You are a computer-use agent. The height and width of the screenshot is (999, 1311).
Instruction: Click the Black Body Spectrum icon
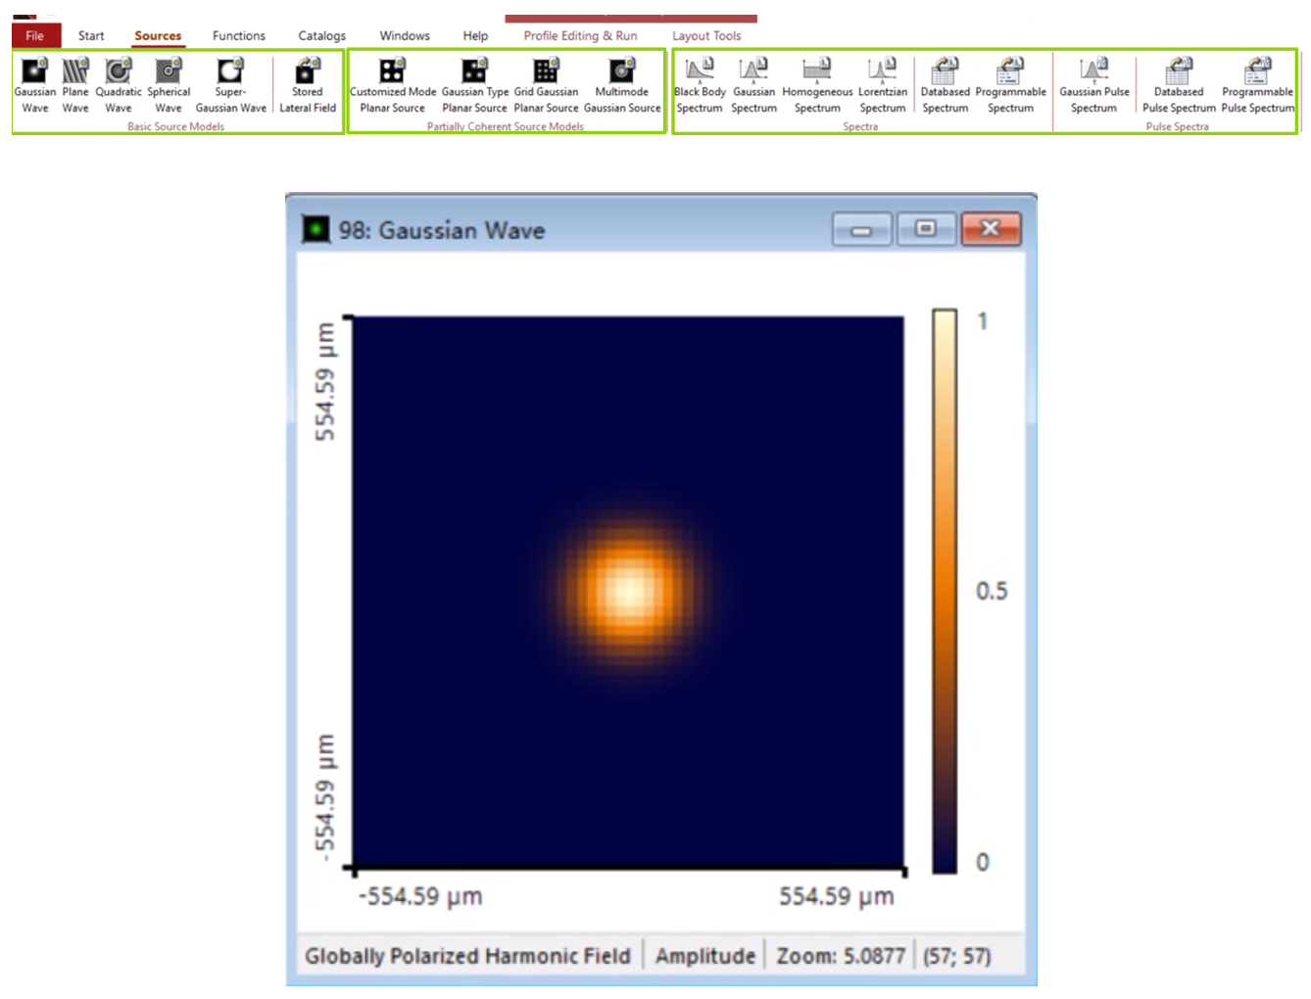point(700,72)
